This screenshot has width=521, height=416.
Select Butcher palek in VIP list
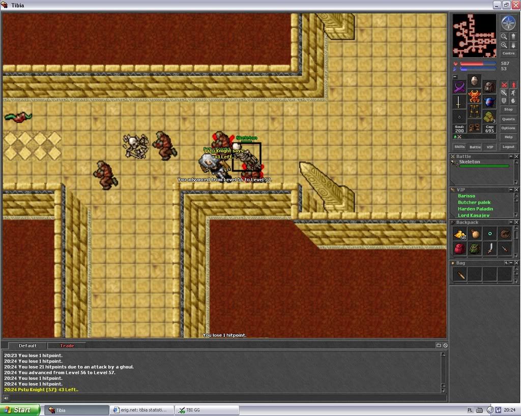point(474,202)
